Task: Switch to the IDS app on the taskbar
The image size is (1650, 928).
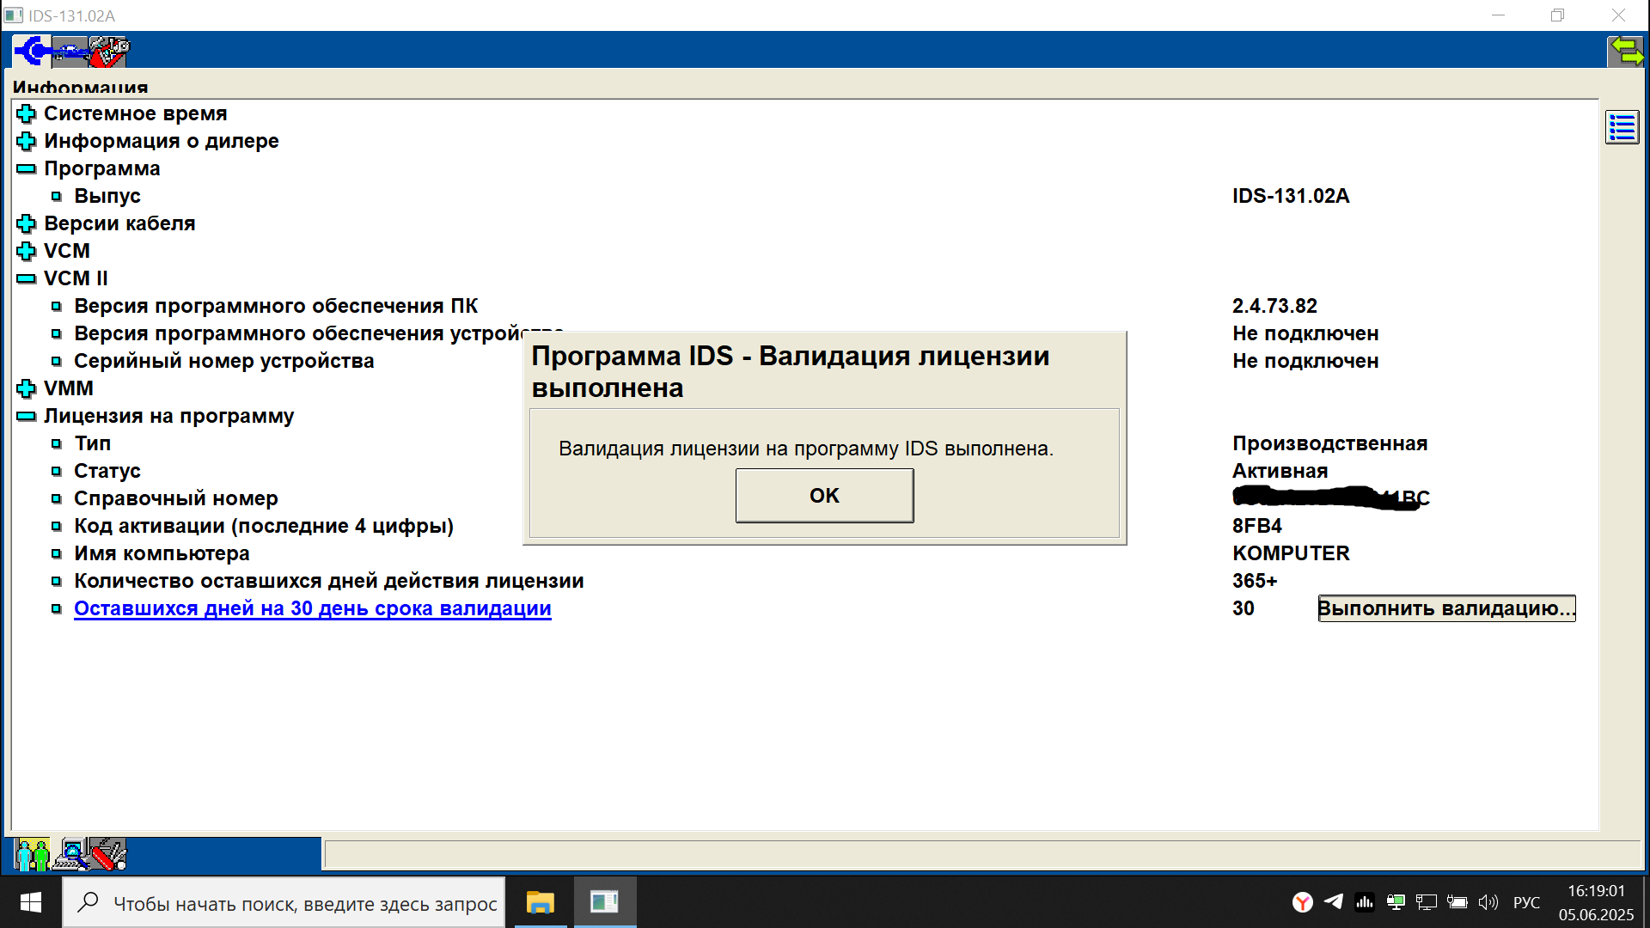Action: [x=605, y=902]
